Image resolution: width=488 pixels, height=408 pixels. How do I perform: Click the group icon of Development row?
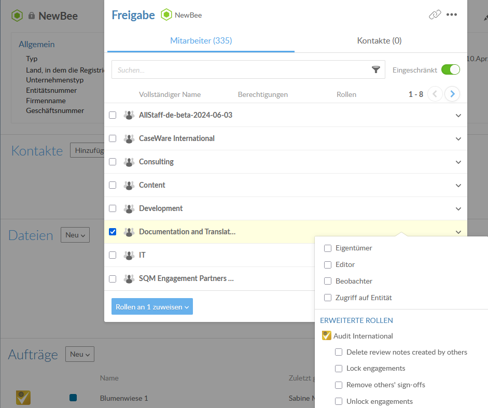(x=129, y=208)
